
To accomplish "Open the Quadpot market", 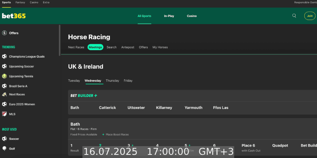I will [280, 145].
